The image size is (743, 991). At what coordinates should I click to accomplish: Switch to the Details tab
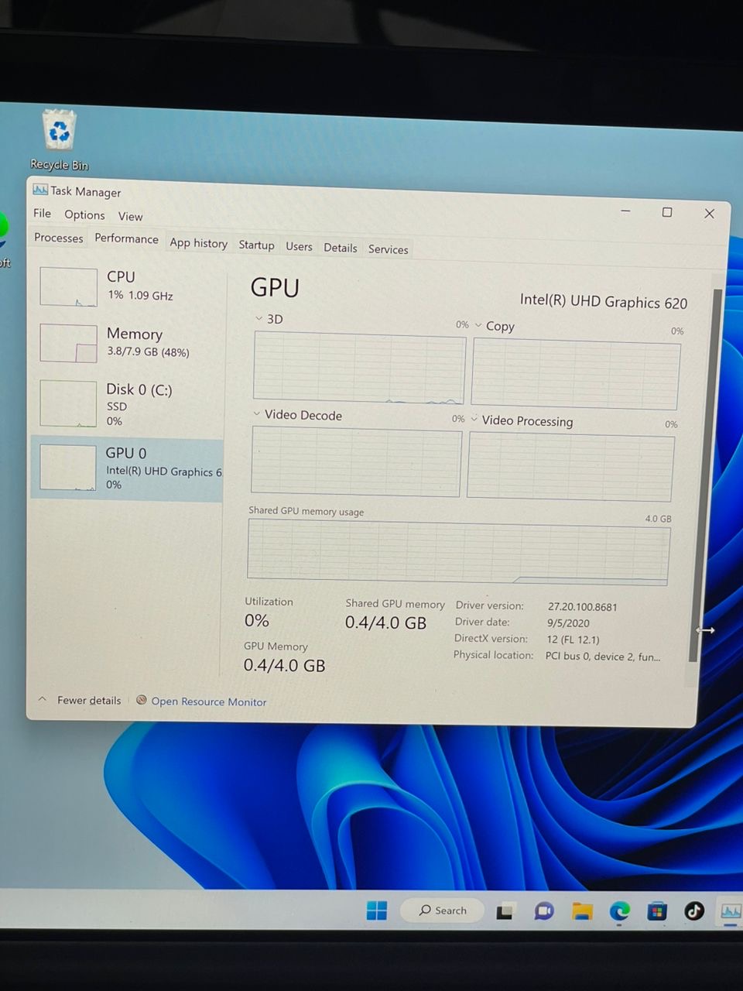click(341, 248)
